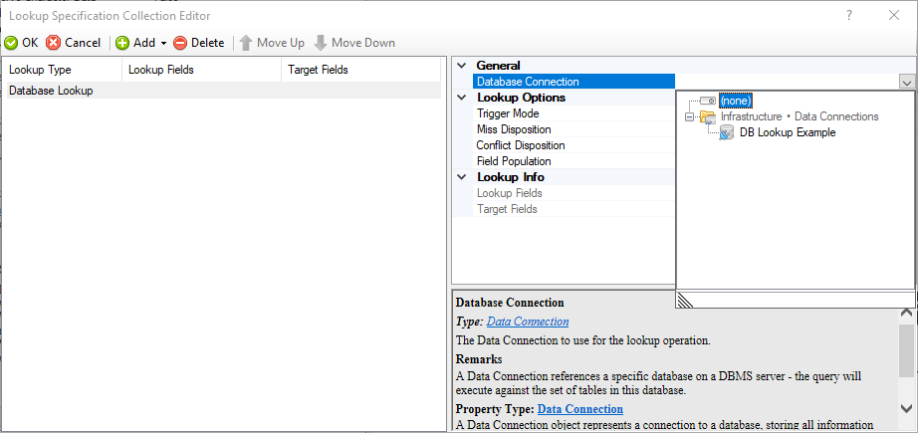918x433 pixels.
Task: Open the Database Connection dropdown arrow
Action: tap(906, 83)
